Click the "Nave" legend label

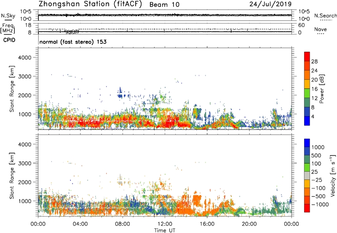[321, 29]
